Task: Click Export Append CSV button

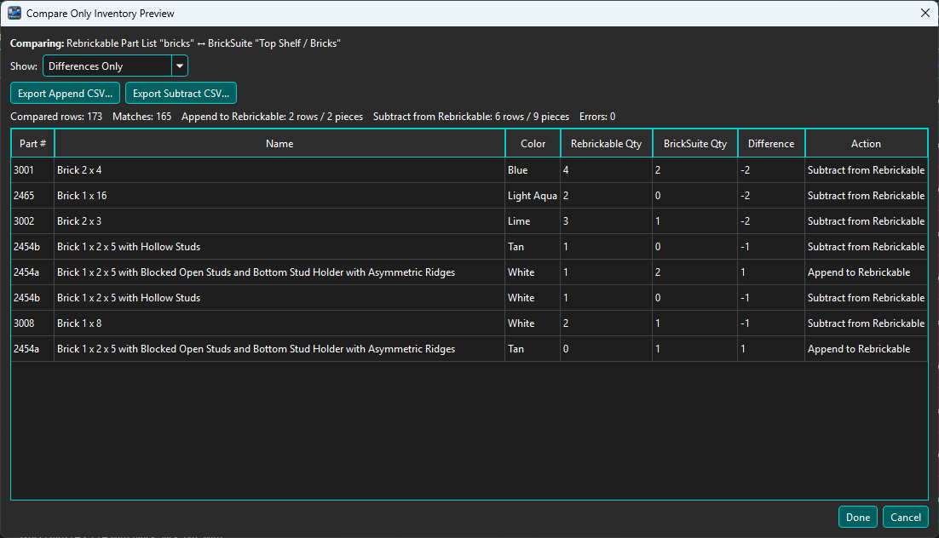Action: point(66,94)
